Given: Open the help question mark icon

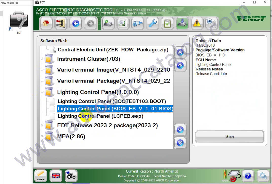Looking at the screenshot, I should click(248, 176).
